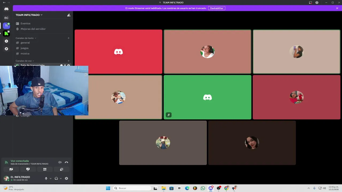Open the soundboard button
Viewport: 342px width, 192px height.
(62, 169)
